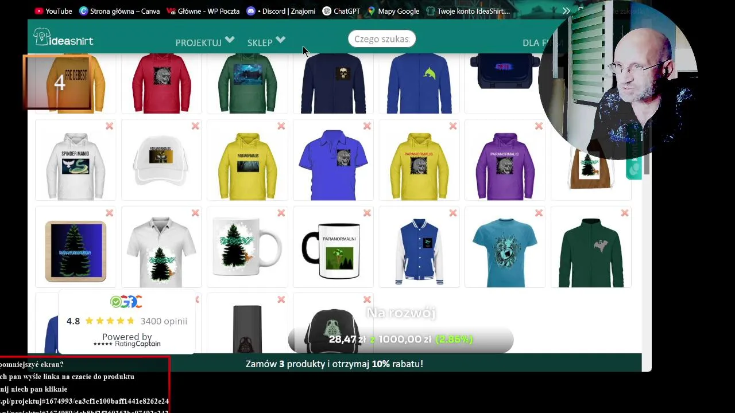Remove the yellow hoodie with dark image
Viewport: 735px width, 413px height.
click(281, 126)
